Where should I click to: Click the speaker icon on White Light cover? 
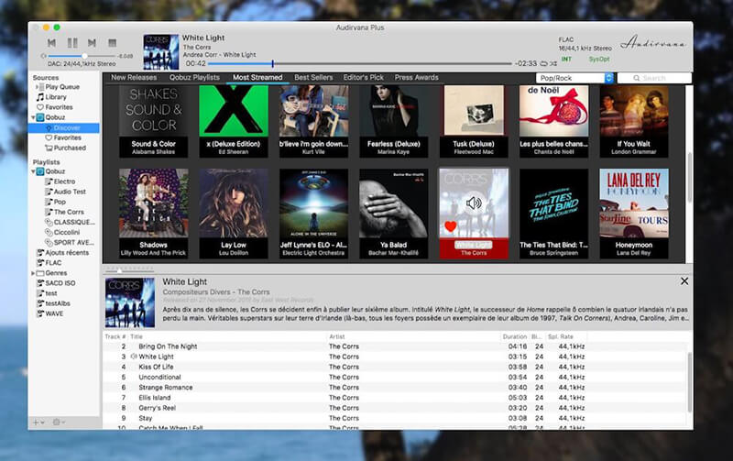pos(474,203)
